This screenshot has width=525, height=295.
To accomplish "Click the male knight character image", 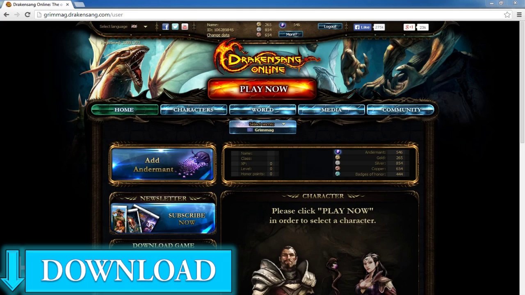I will (x=286, y=270).
